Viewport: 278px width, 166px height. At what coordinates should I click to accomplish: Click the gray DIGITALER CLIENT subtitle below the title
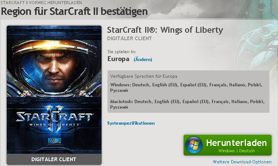(129, 38)
